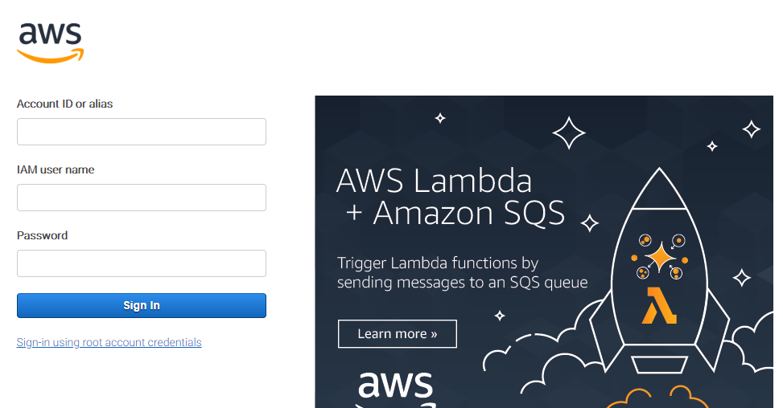The width and height of the screenshot is (783, 408).
Task: Select the IAM user name input box
Action: pos(142,198)
